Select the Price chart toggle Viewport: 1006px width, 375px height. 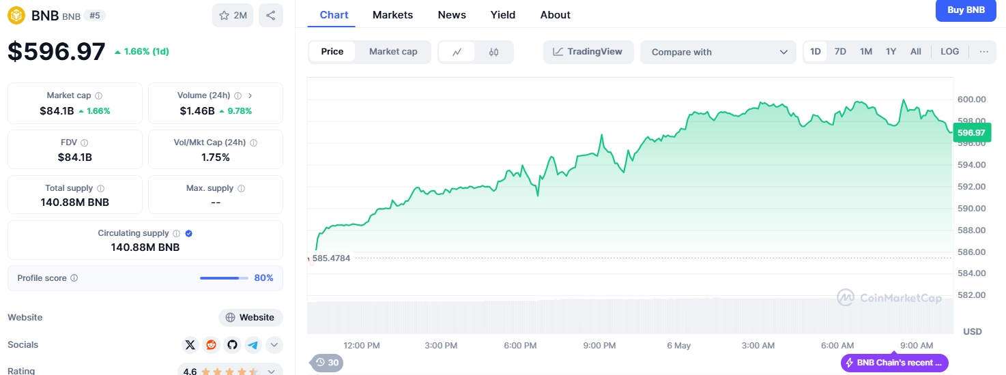(x=332, y=52)
